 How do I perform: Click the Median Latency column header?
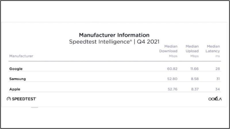point(213,51)
